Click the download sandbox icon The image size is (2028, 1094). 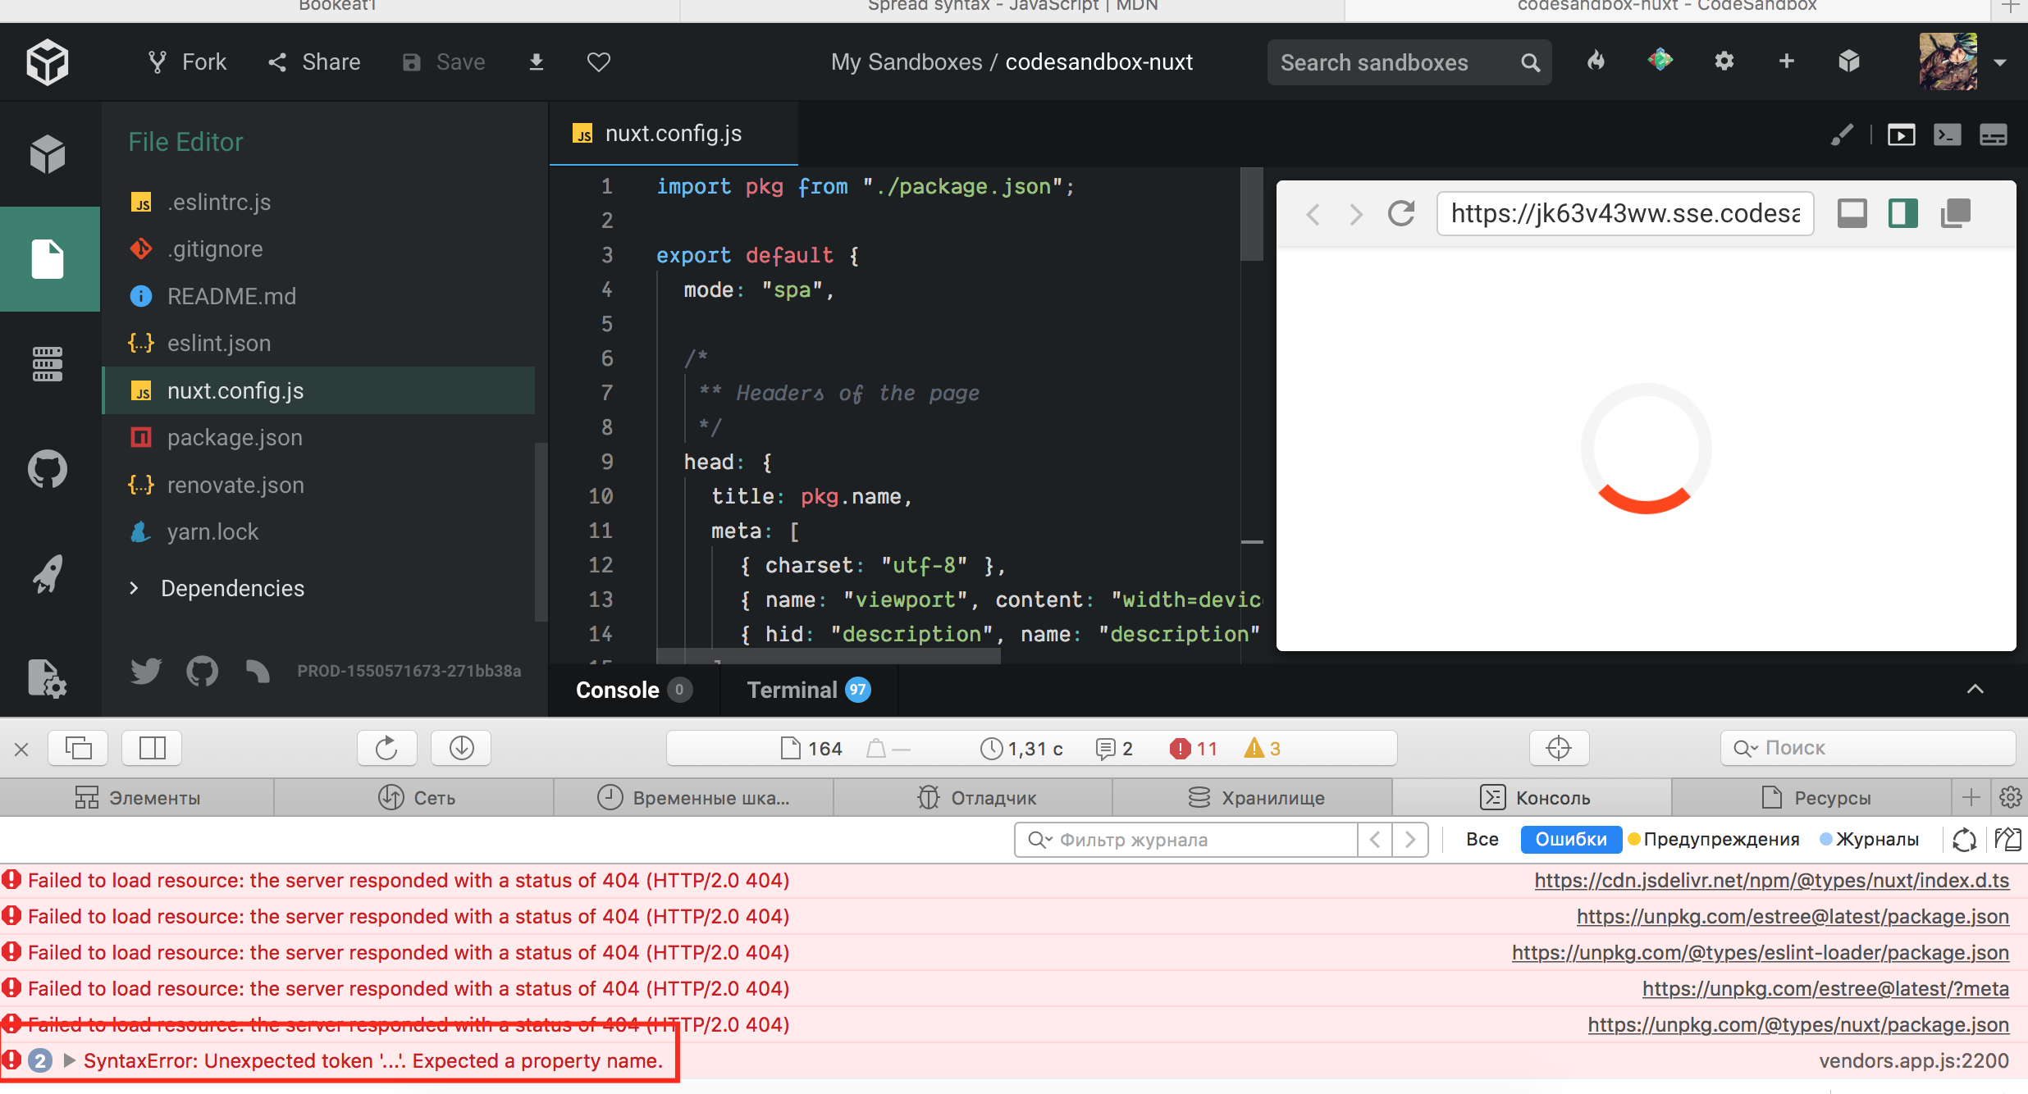pos(536,62)
